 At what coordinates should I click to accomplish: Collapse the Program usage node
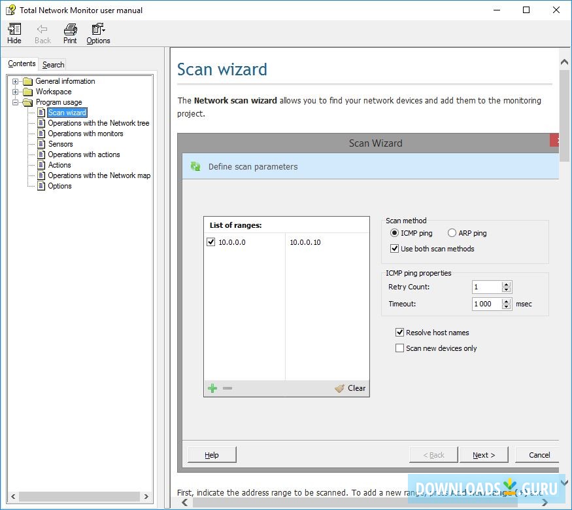pos(14,101)
